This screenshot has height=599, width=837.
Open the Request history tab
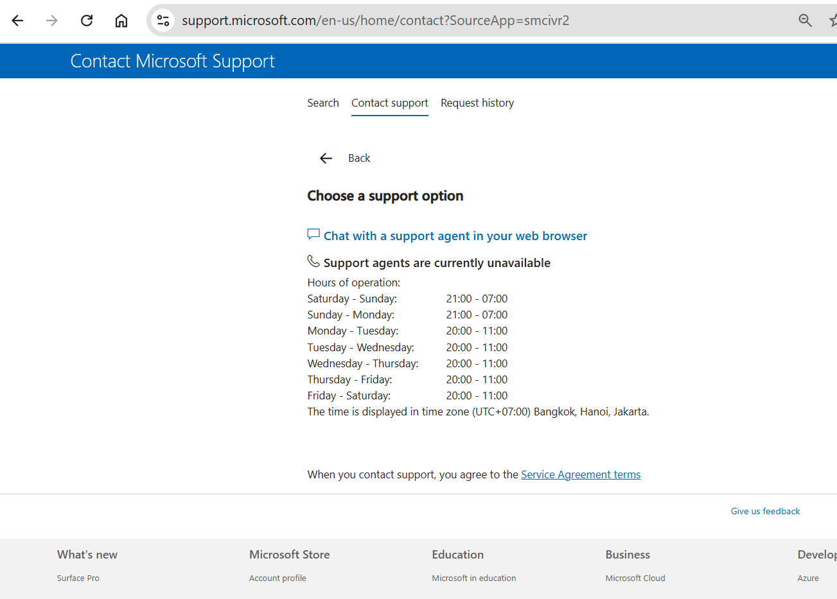[477, 103]
